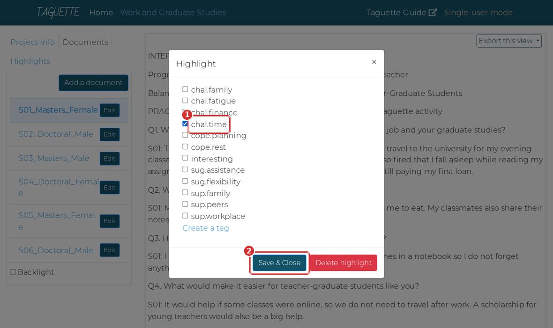The image size is (553, 328).
Task: Edit the S02_Doctoral_Male document
Action: tap(110, 134)
